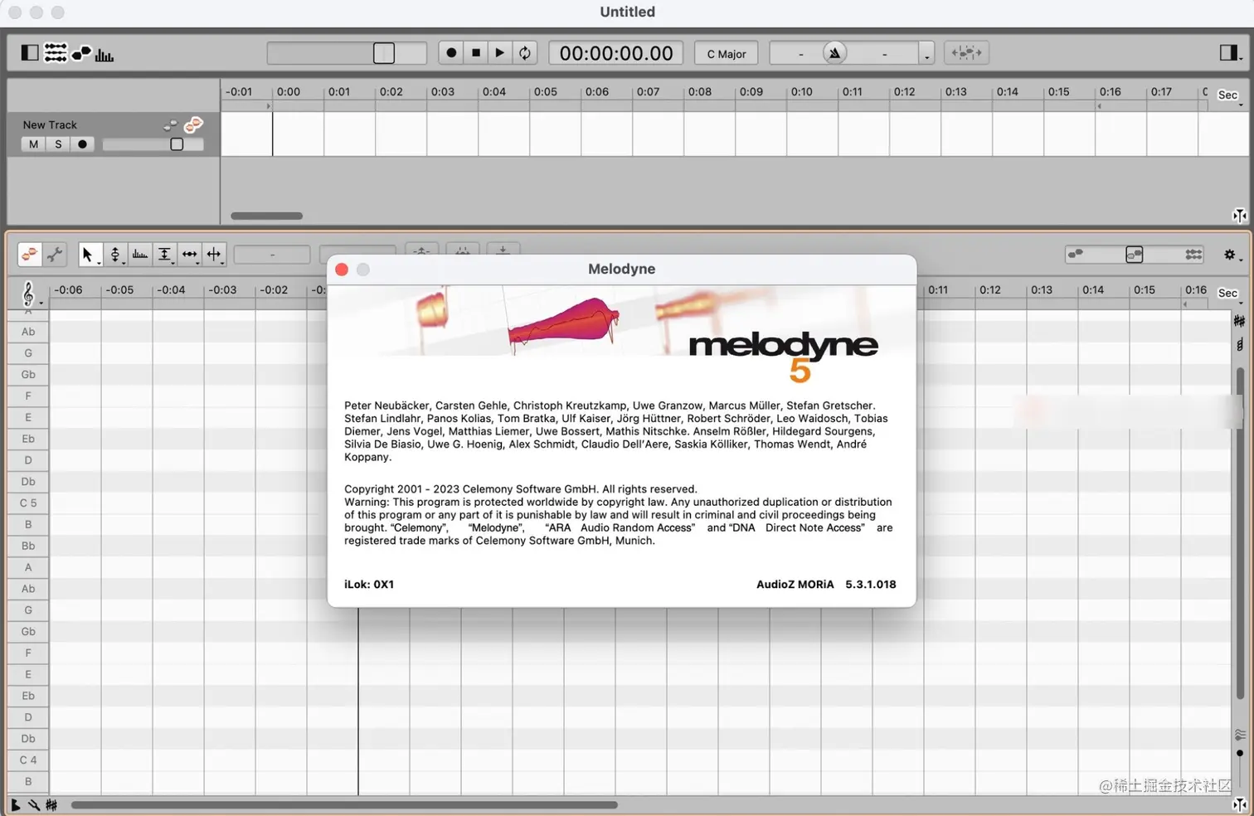Solo New Track with S button
The width and height of the screenshot is (1254, 816).
click(58, 144)
